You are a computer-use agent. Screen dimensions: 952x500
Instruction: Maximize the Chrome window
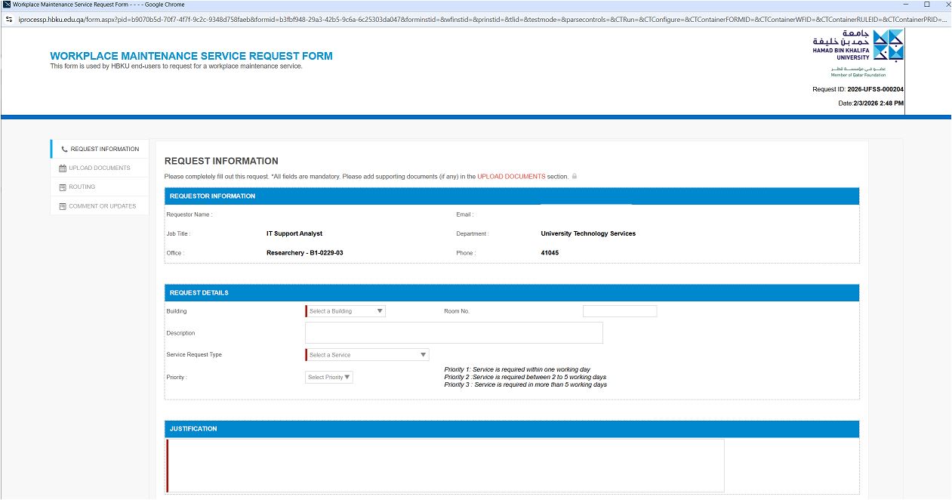pos(926,5)
